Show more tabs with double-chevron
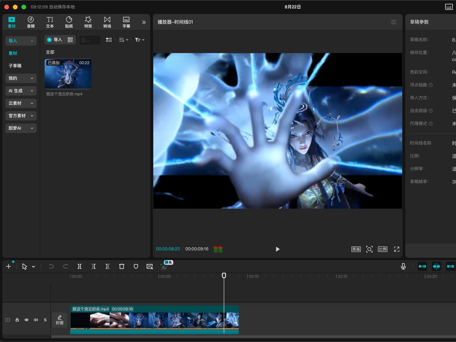 click(144, 22)
